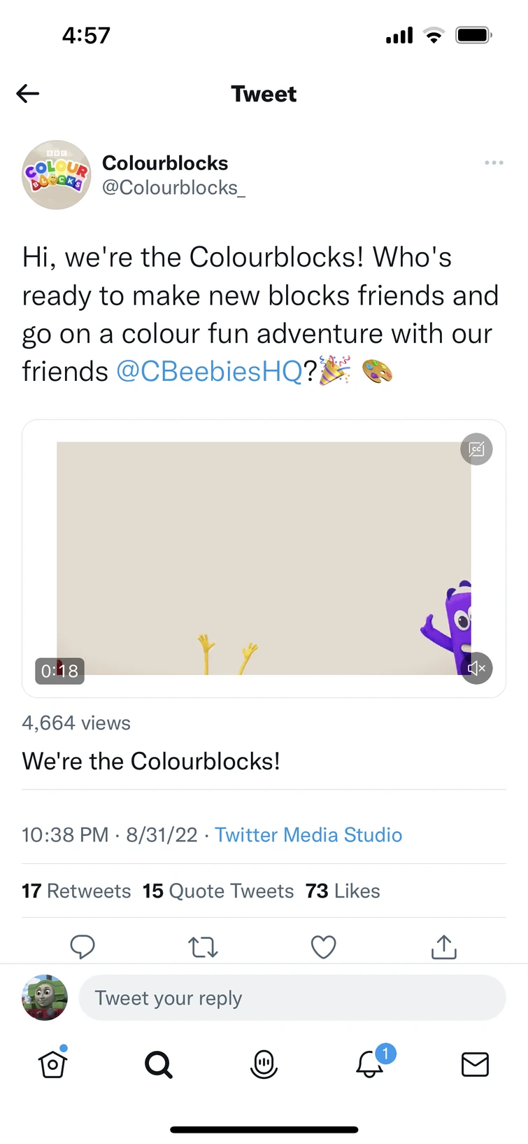Share the tweet via share icon
Screen dimensions: 528x1144
(444, 947)
